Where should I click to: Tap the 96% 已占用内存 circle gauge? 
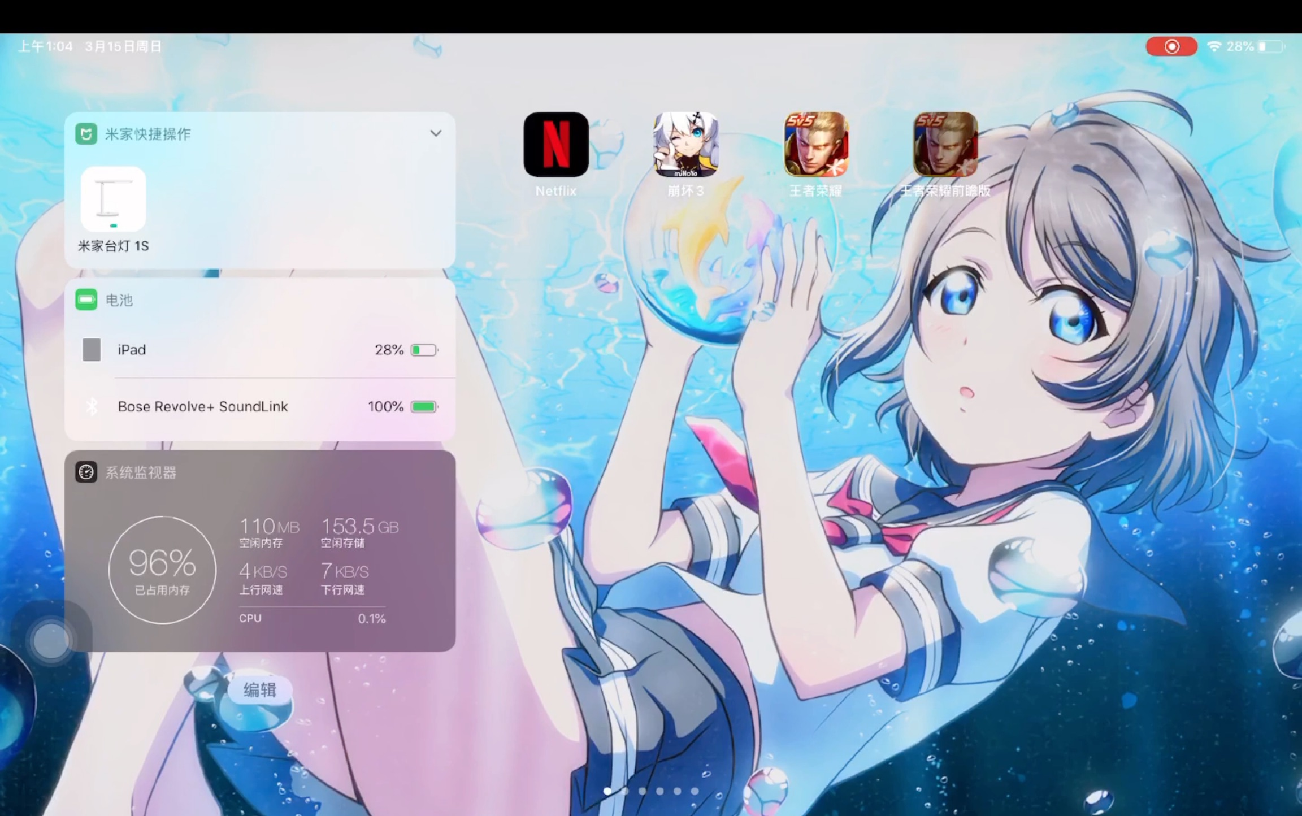pos(163,570)
